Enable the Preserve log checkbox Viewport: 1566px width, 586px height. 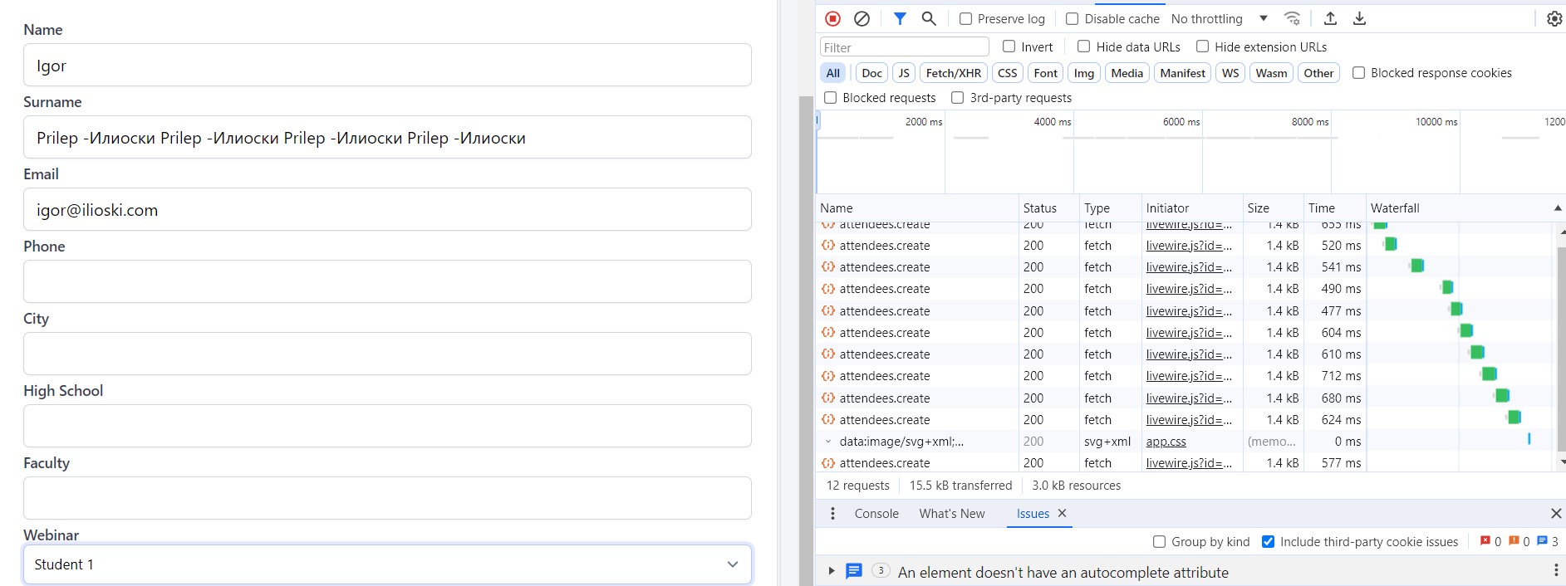(x=965, y=18)
